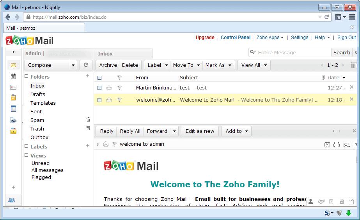Open the Drafts folder

38,94
